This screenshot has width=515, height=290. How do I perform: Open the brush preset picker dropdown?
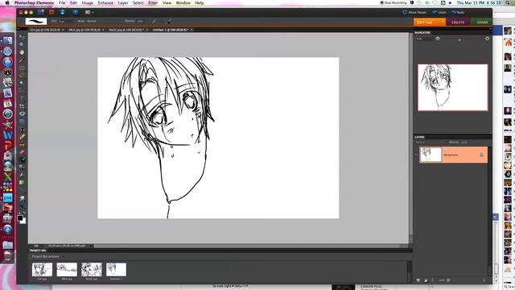[x=36, y=22]
